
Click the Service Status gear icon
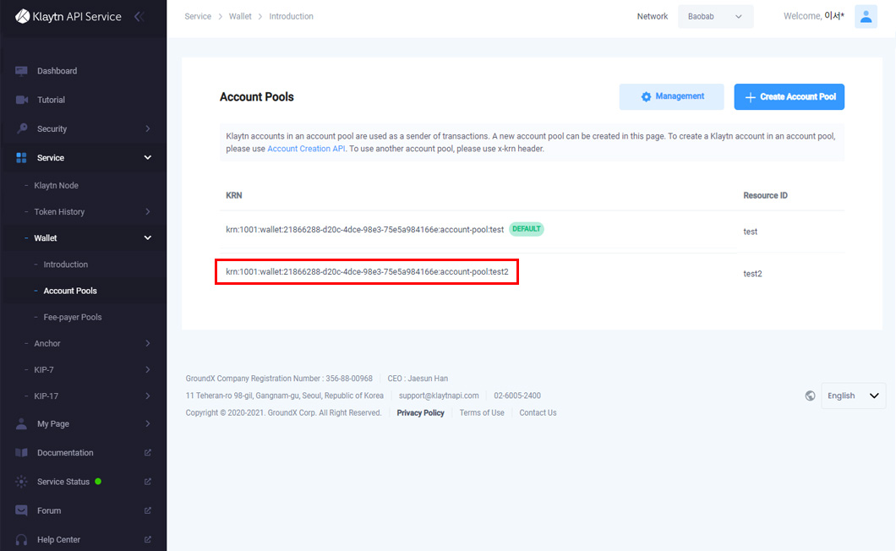pos(21,482)
